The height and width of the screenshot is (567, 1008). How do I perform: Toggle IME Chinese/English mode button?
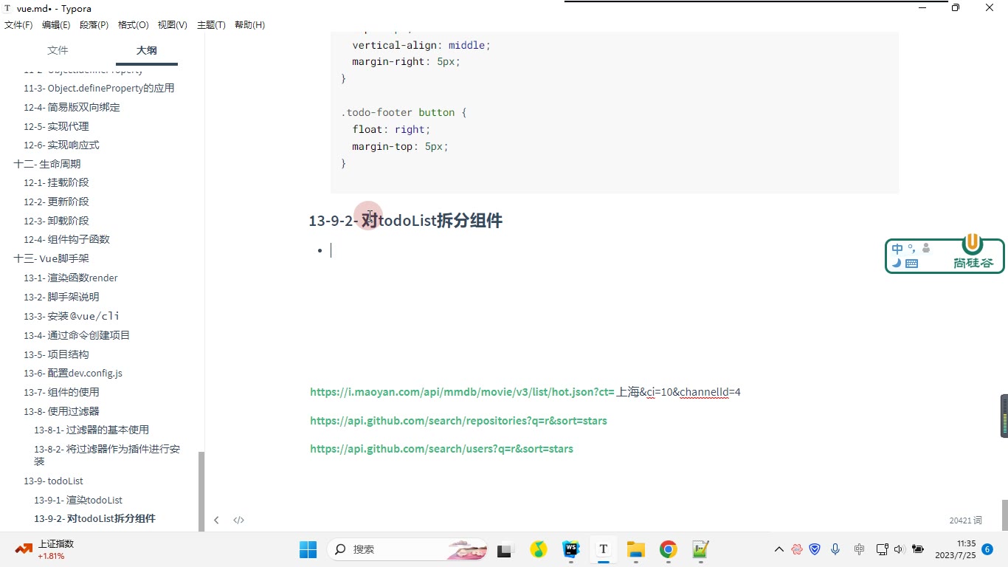[897, 249]
